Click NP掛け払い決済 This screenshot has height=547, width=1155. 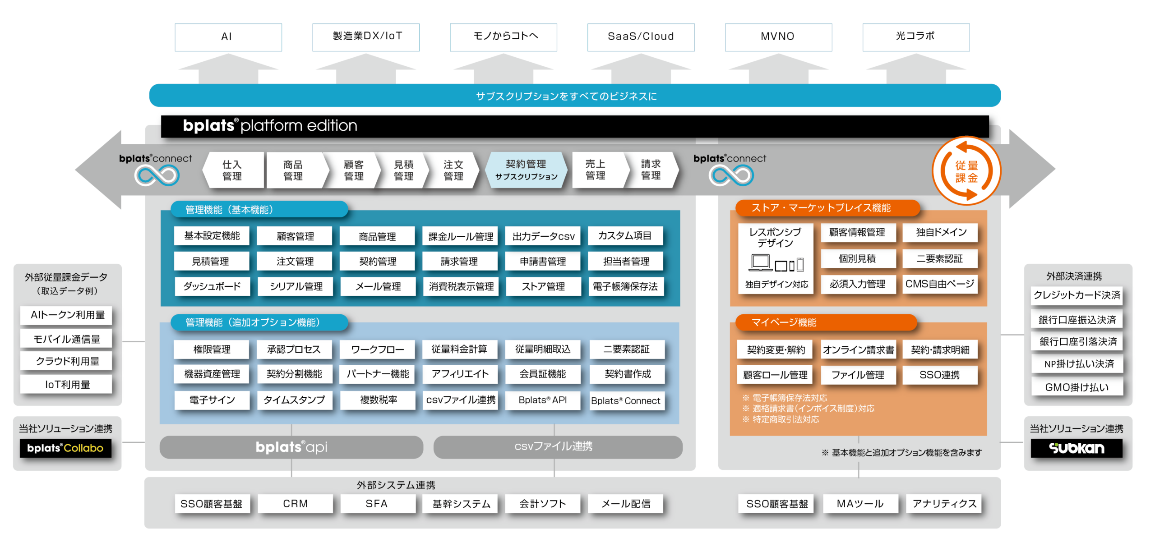click(1076, 364)
